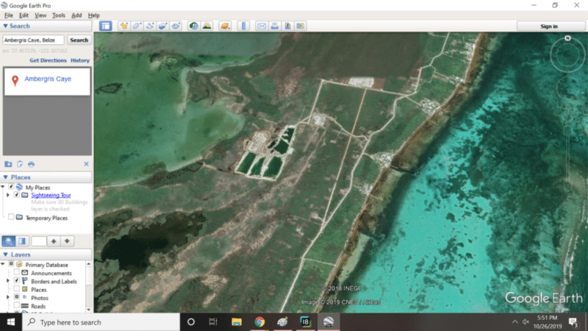Move selected place down arrow

click(67, 241)
